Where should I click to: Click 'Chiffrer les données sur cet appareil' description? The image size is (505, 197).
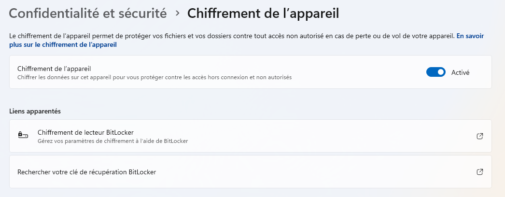pyautogui.click(x=154, y=77)
